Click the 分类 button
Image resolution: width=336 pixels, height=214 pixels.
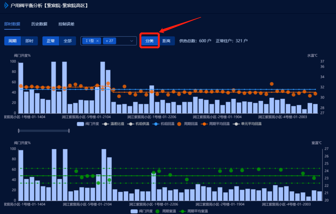(x=149, y=41)
